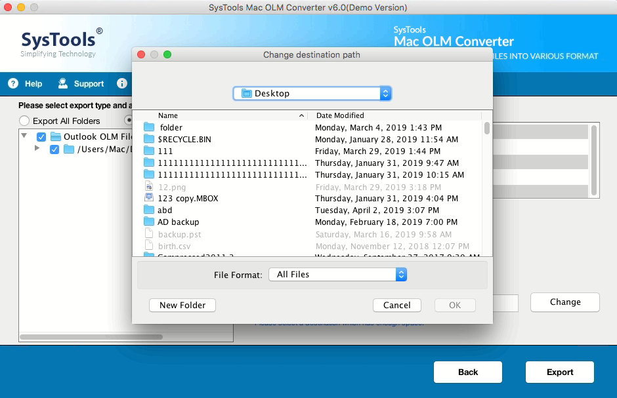Select the AD backup folder icon
Image resolution: width=617 pixels, height=398 pixels.
point(149,222)
